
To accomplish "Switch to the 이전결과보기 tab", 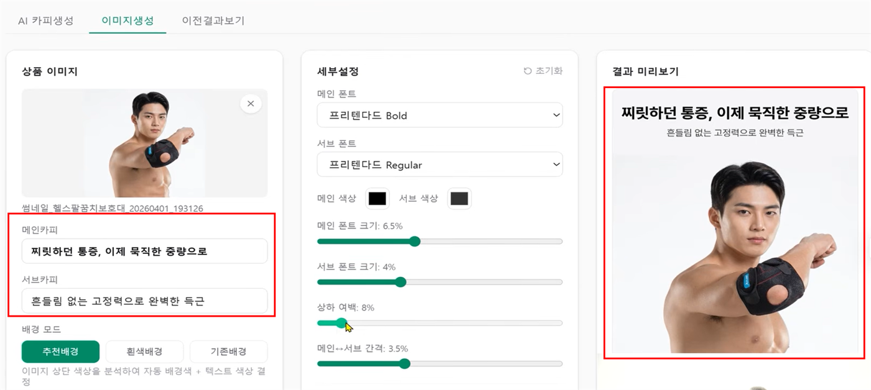I will pos(213,20).
